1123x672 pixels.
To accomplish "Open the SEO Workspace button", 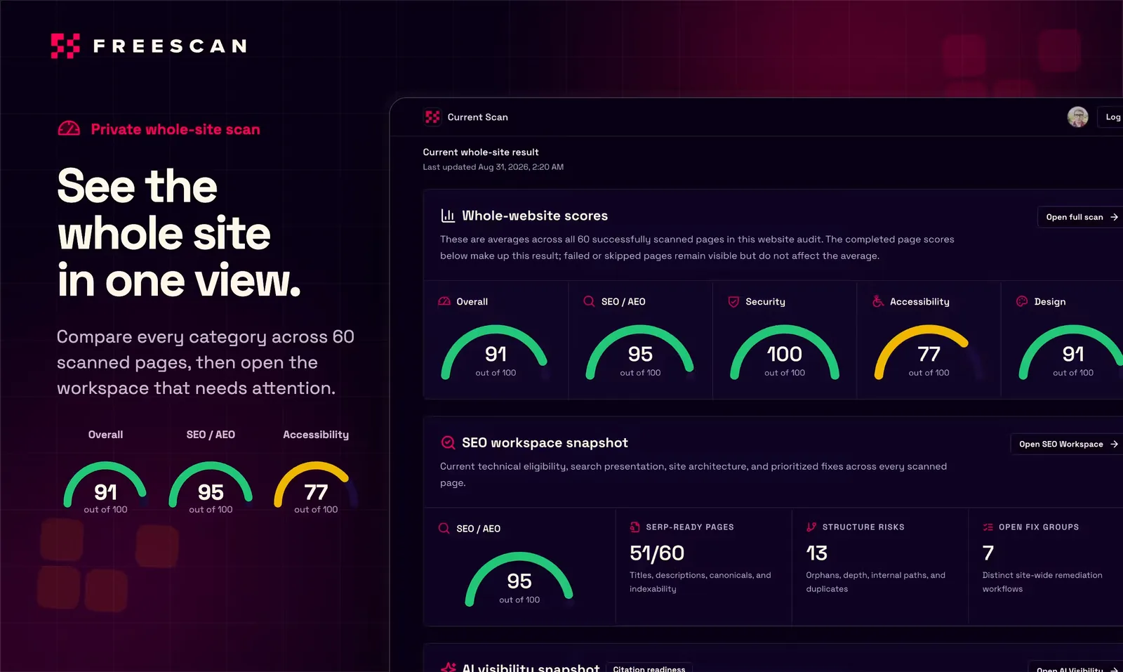I will pos(1067,444).
